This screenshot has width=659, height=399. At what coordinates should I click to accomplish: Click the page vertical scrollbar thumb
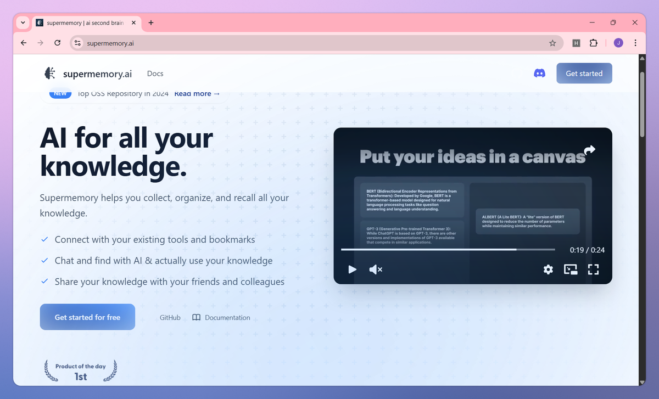(x=642, y=104)
